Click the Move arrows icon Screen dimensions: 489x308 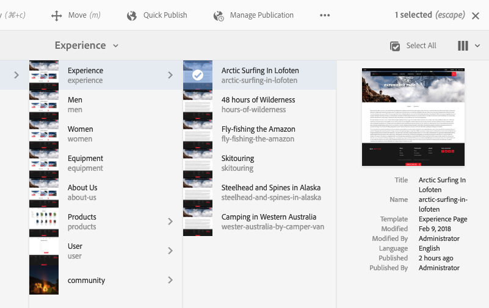click(x=57, y=16)
